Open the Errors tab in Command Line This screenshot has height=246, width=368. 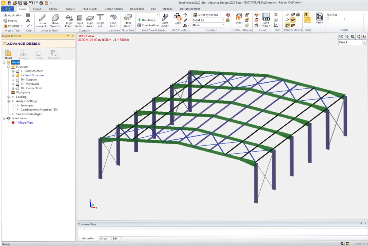[104, 239]
